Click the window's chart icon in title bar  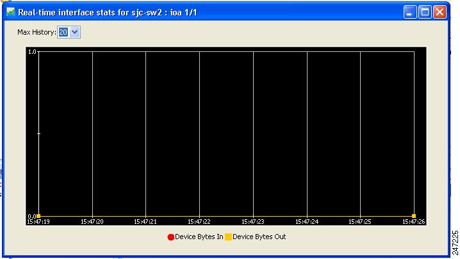click(10, 12)
